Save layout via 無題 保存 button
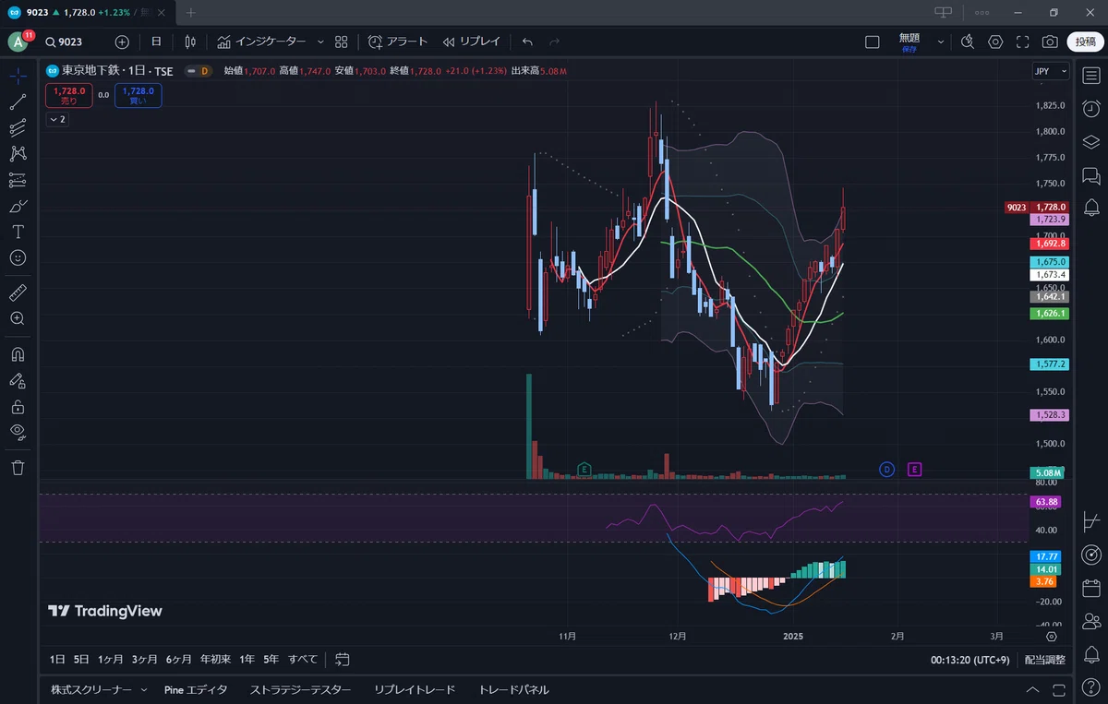This screenshot has width=1108, height=704. [x=909, y=42]
